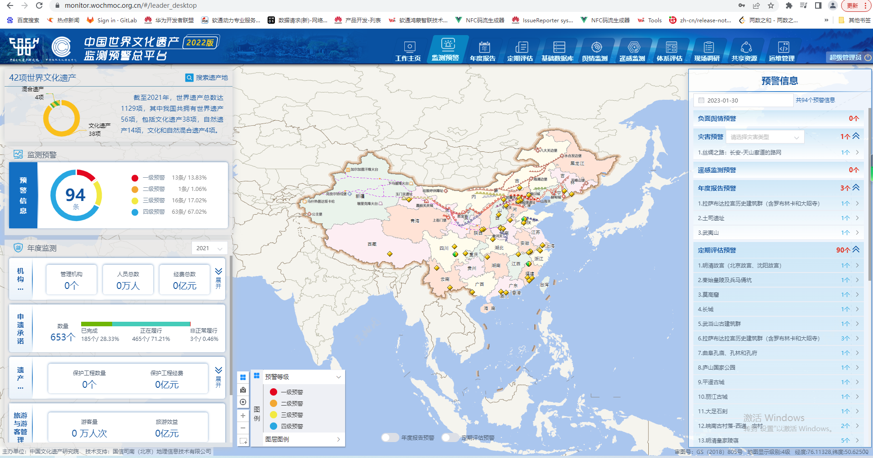The image size is (873, 458).
Task: Click the arrow on the 丽江古城 row
Action: click(x=857, y=397)
